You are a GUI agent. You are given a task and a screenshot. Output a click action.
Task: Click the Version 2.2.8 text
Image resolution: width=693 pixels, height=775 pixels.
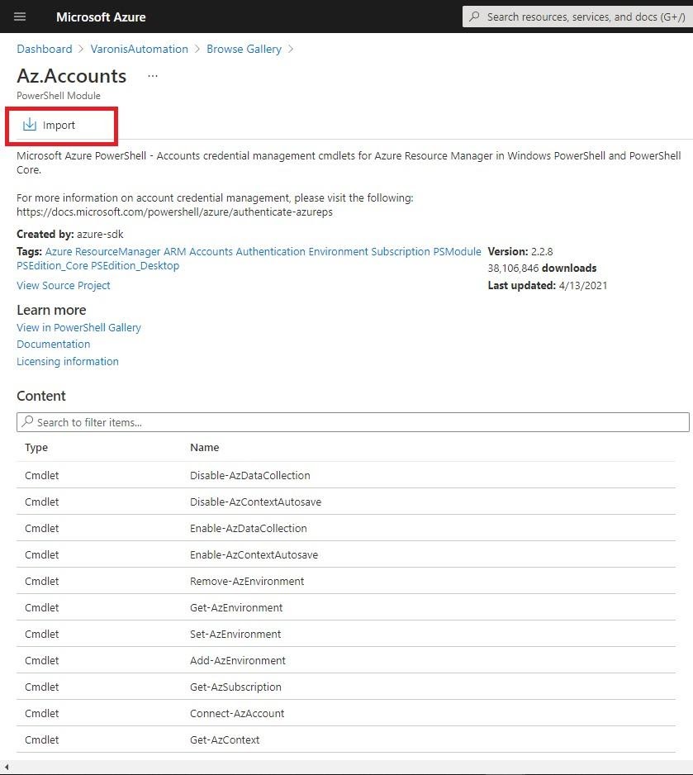click(x=520, y=251)
